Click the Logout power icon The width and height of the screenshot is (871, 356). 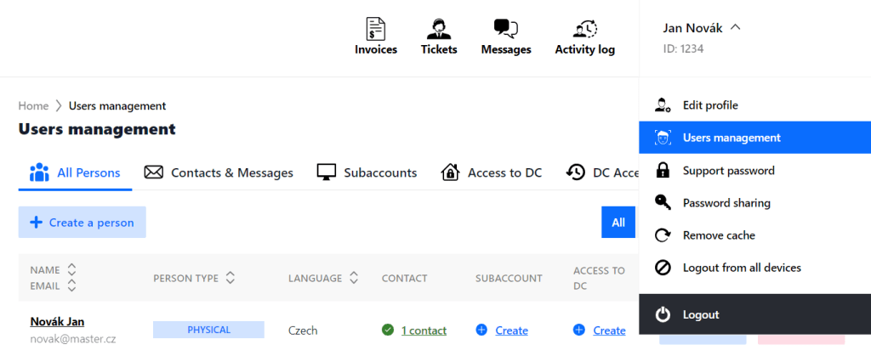click(x=663, y=314)
